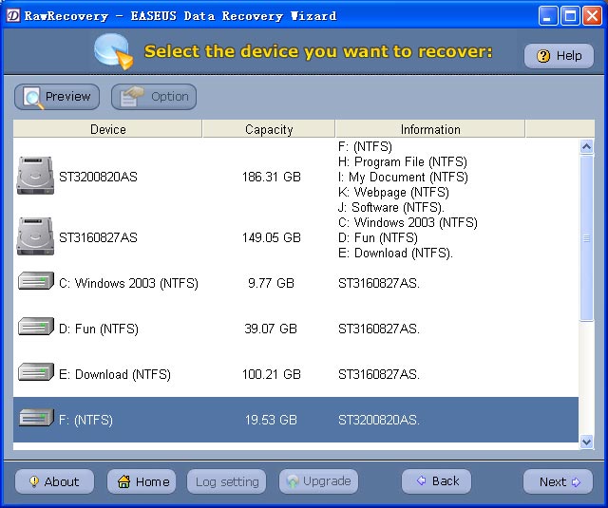Viewport: 608px width, 508px height.
Task: Select the 39.07 GB capacity row
Action: click(270, 329)
